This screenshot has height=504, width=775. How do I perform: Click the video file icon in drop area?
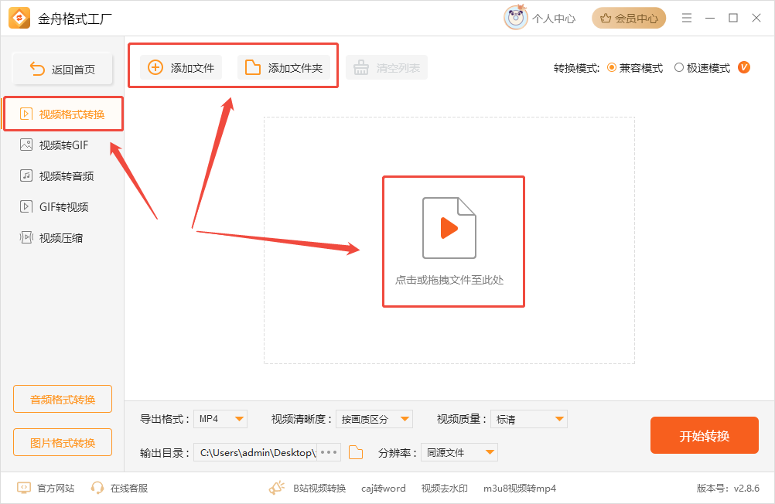click(449, 228)
